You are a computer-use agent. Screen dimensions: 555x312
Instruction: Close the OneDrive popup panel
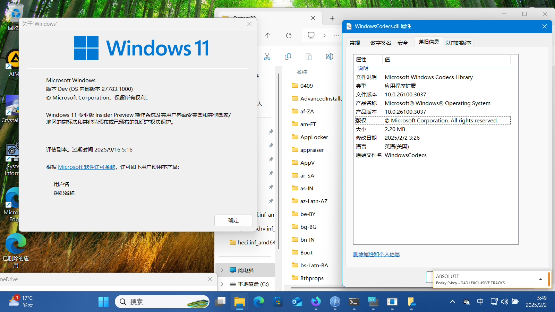pos(210,279)
